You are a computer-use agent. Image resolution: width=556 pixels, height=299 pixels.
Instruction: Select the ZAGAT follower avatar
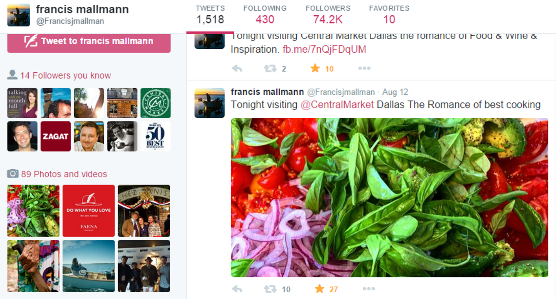(x=56, y=136)
